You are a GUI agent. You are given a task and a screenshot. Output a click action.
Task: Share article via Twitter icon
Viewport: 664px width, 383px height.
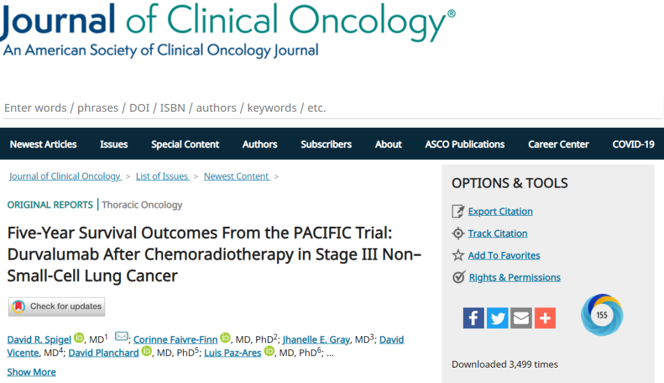point(497,318)
